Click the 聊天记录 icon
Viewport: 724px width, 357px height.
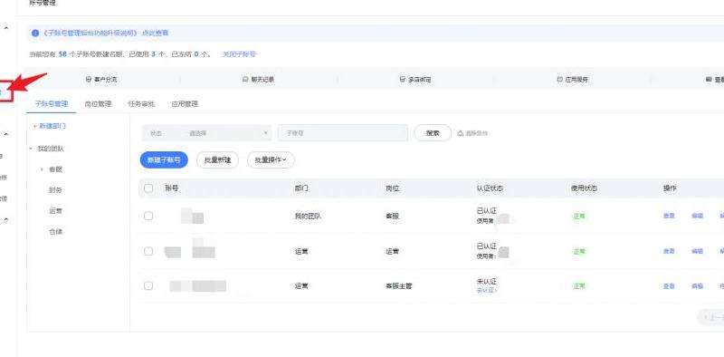click(x=245, y=80)
